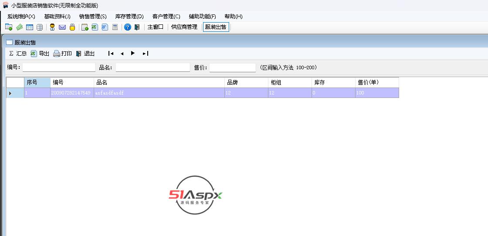Click the notepad with plus icon

tap(85, 27)
